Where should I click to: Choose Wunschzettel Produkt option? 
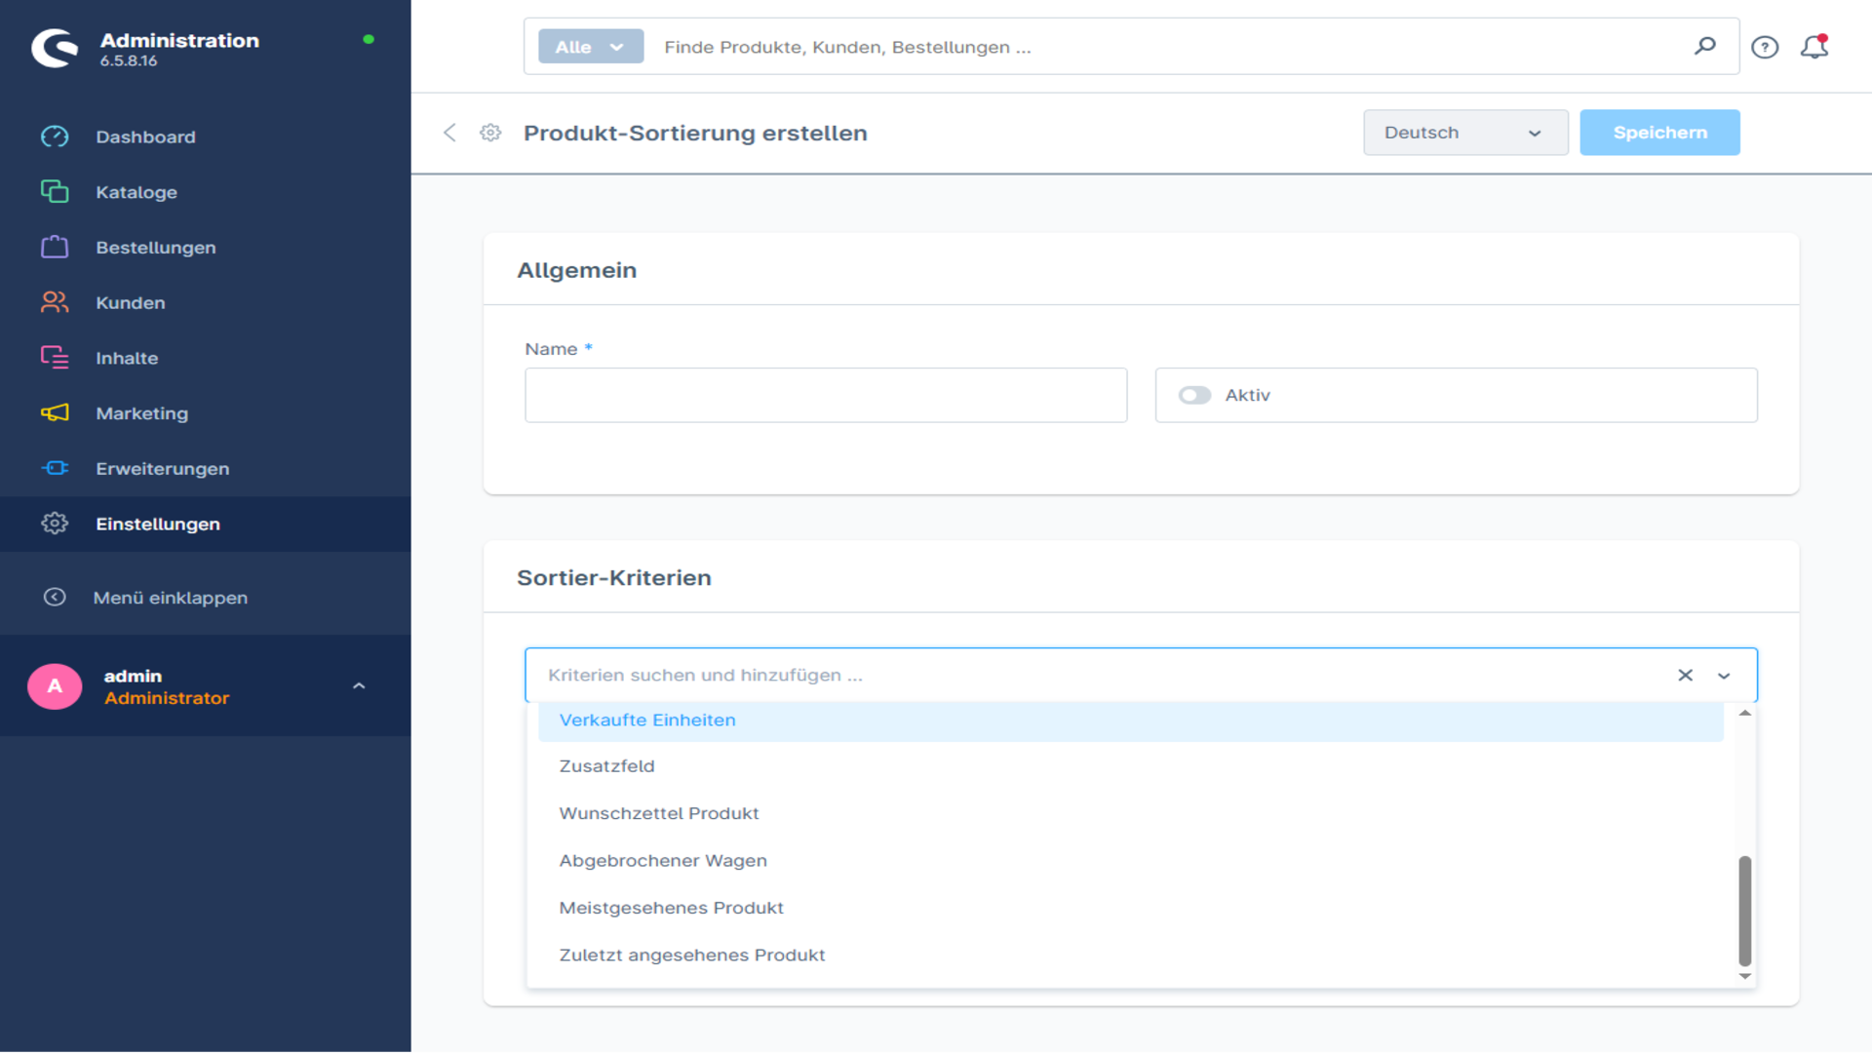(x=1131, y=813)
